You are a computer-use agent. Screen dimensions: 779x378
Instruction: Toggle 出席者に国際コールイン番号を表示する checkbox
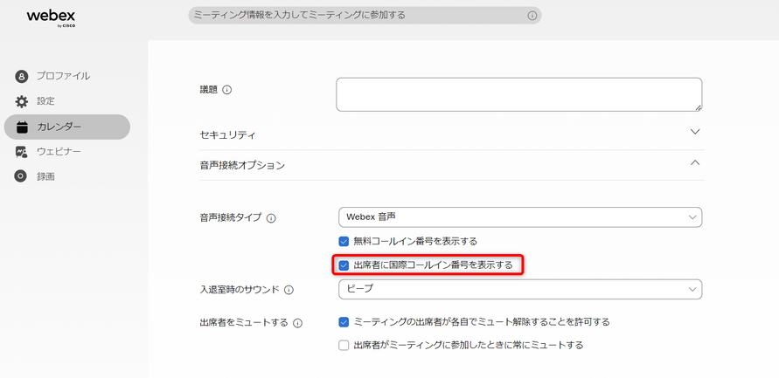click(344, 265)
